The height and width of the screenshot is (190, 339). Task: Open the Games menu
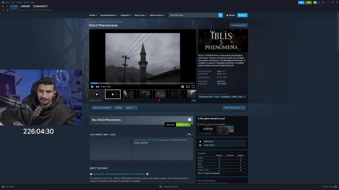tap(26, 2)
